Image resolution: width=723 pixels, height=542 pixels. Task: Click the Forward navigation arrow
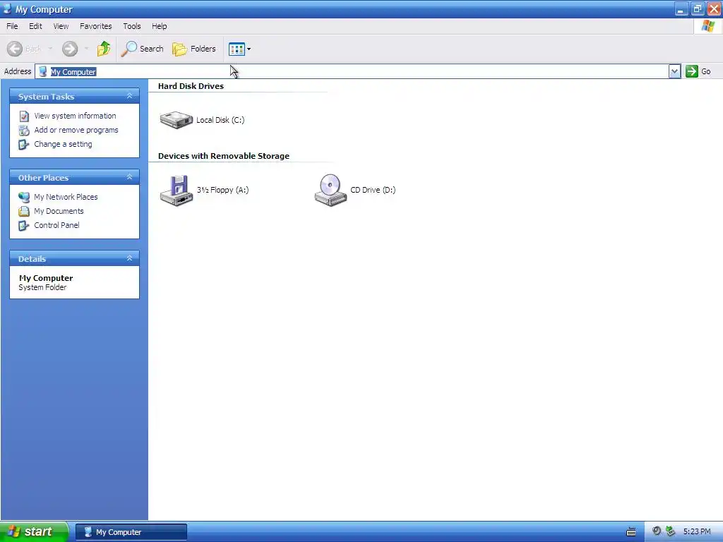(x=70, y=49)
